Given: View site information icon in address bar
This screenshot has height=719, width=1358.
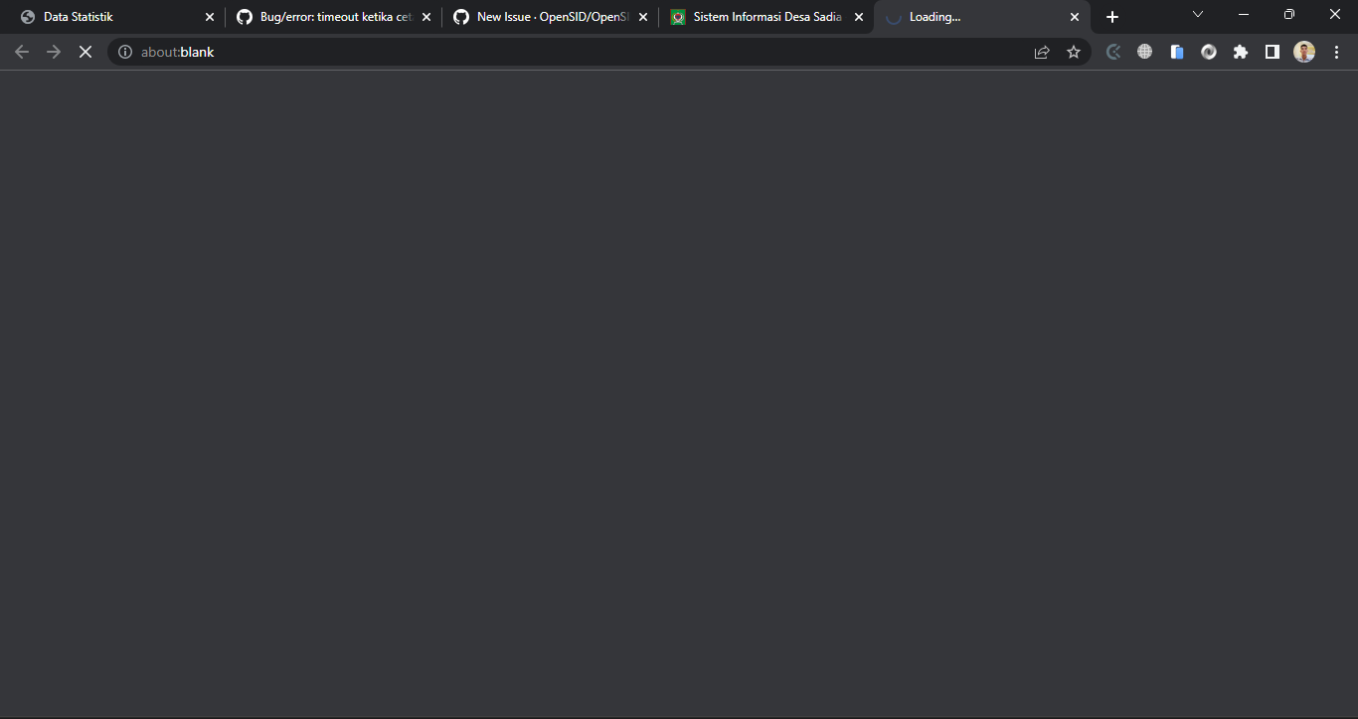Looking at the screenshot, I should pyautogui.click(x=125, y=52).
